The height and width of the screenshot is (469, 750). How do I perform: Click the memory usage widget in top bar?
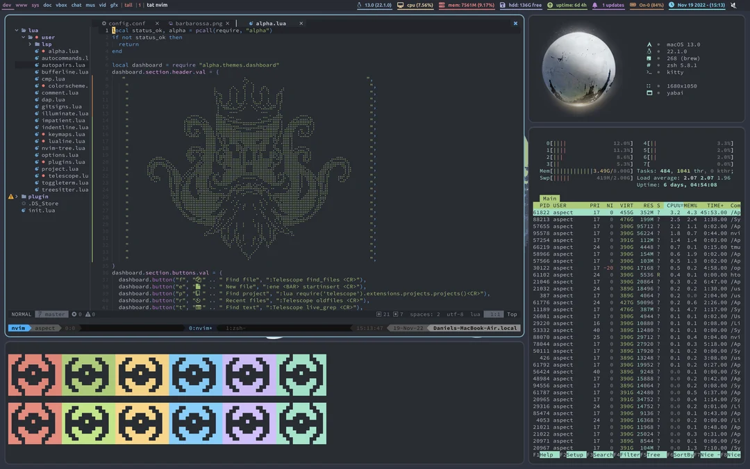[466, 6]
